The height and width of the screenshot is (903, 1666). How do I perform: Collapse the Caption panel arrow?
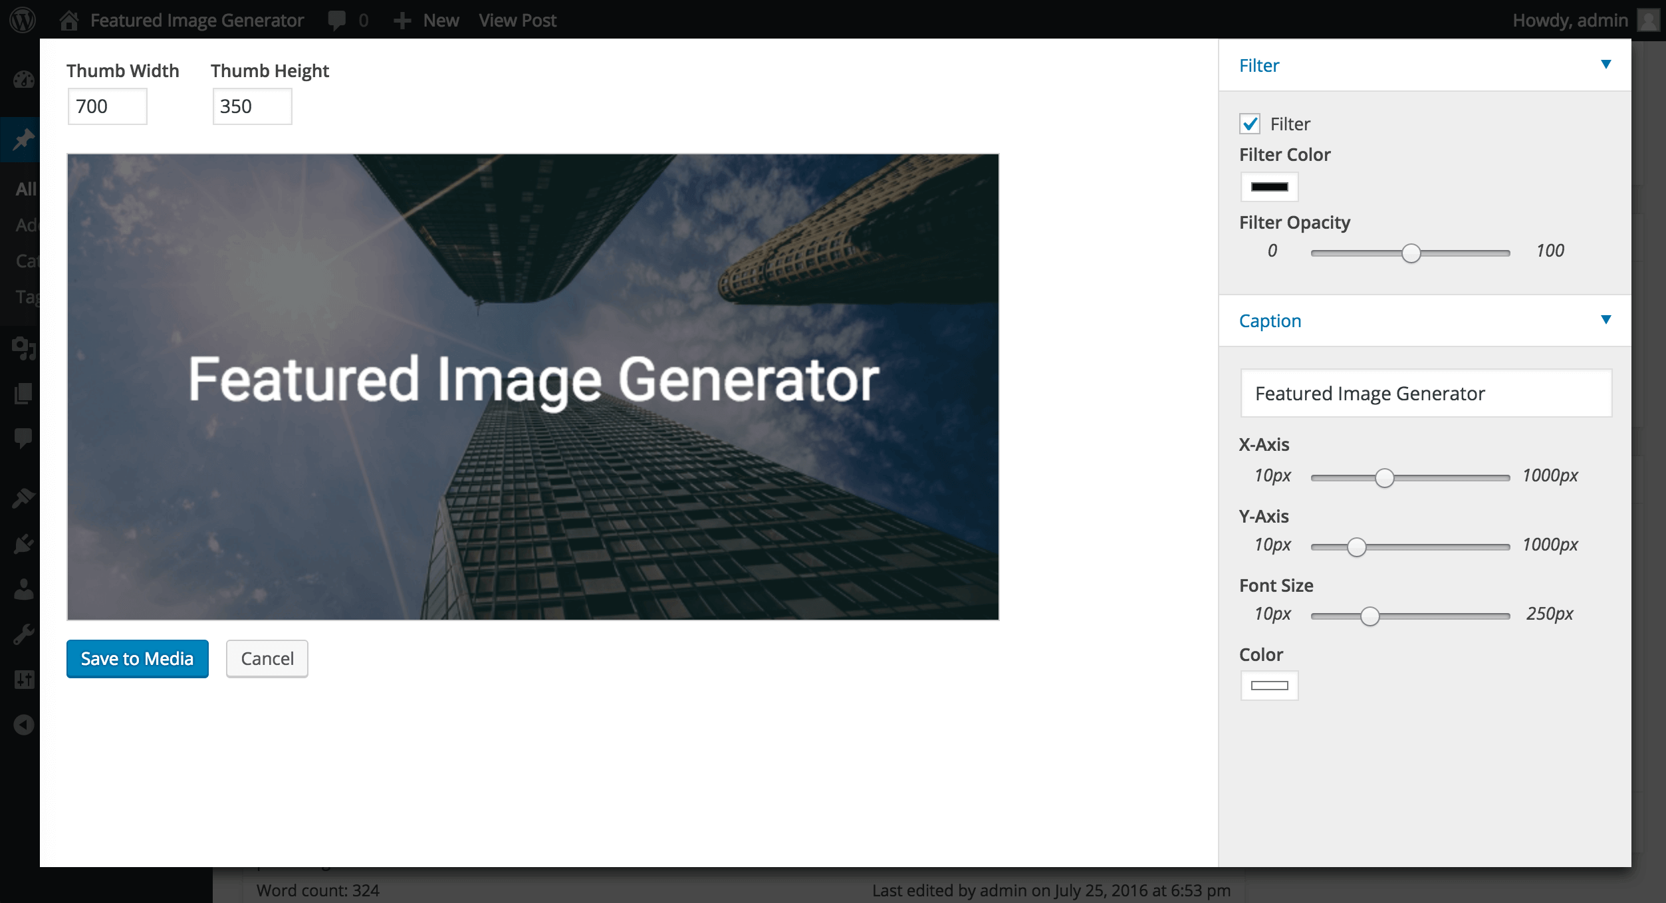1606,320
